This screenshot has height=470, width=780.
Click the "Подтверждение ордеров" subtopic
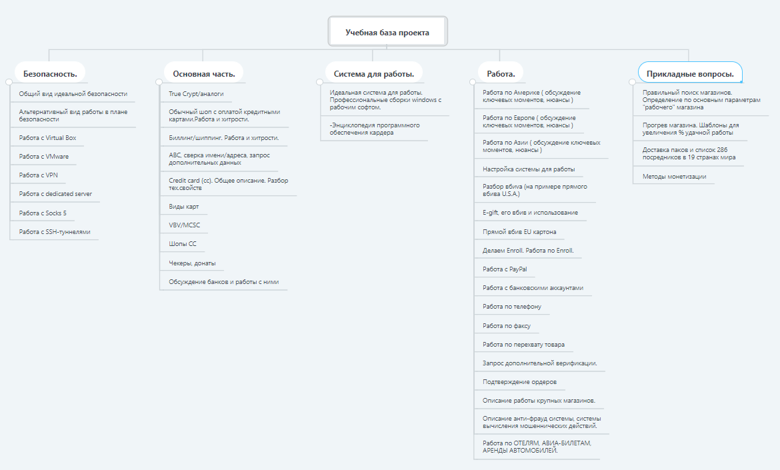click(519, 382)
